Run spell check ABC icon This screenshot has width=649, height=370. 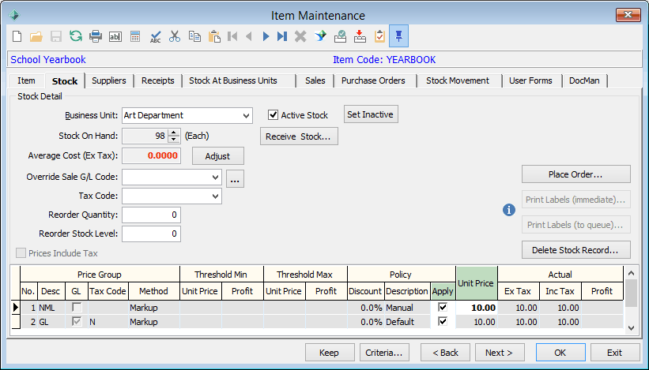(x=155, y=36)
